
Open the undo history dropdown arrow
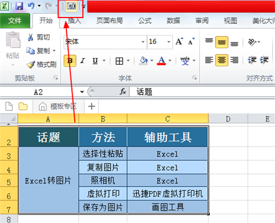click(39, 6)
